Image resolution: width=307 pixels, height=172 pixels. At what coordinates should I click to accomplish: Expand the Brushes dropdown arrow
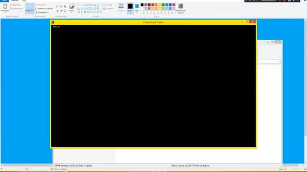(71, 12)
